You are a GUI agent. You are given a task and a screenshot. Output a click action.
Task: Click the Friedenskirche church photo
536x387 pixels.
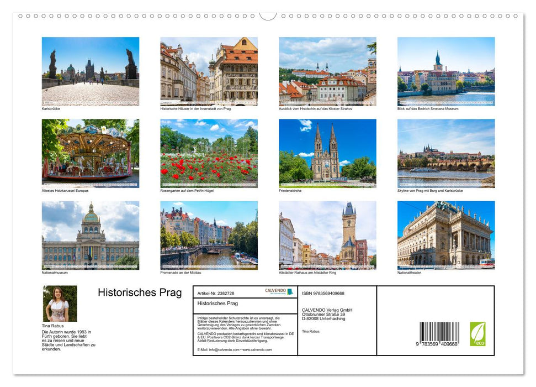coord(327,153)
